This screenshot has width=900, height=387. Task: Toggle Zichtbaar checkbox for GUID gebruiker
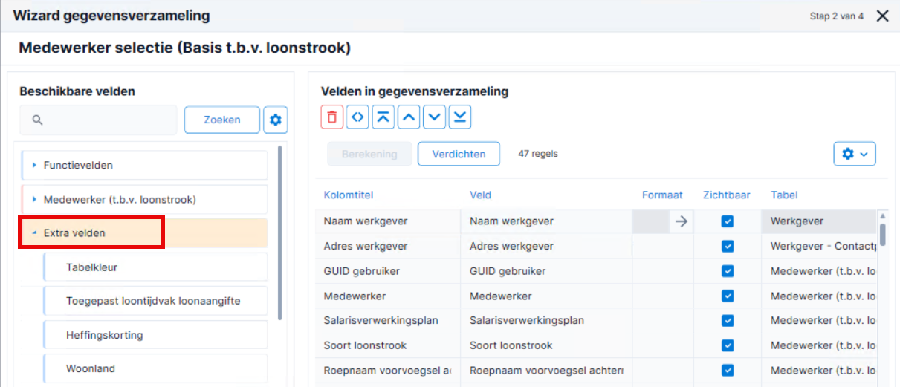click(x=728, y=271)
